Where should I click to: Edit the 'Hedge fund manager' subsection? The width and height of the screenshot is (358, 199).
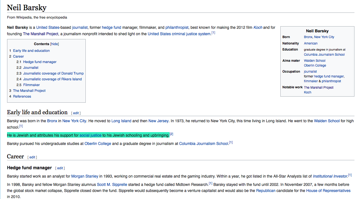point(60,168)
